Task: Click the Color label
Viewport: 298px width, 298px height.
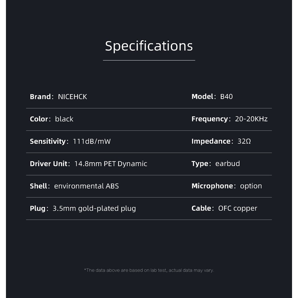Action: click(x=39, y=119)
